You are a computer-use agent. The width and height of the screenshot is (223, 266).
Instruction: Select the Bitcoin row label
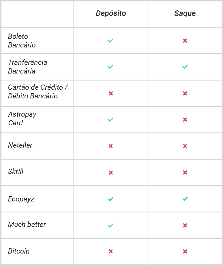(19, 251)
